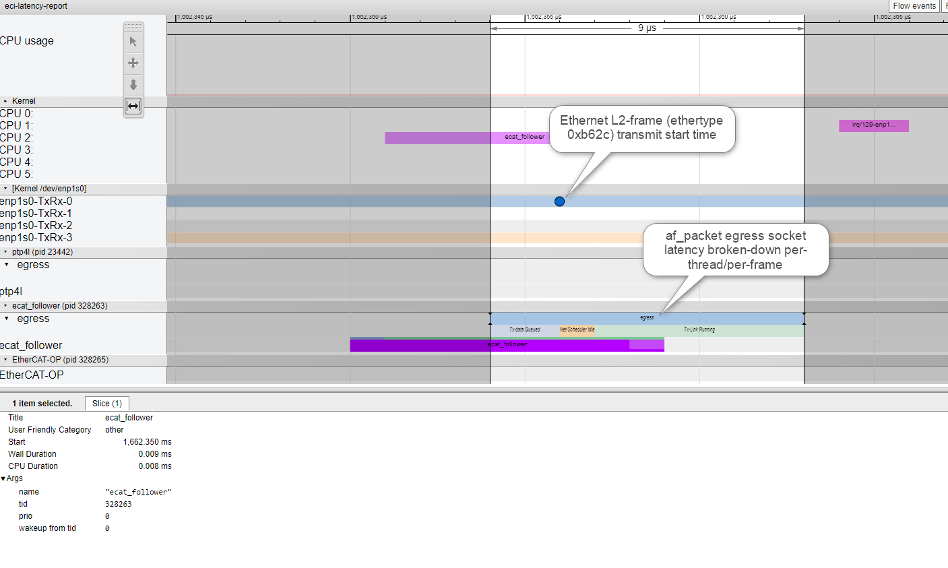This screenshot has height=568, width=948.
Task: Click the CPU 0 track label
Action: point(16,113)
